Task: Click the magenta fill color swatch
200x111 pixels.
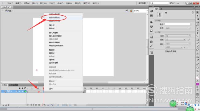Action: click(x=198, y=84)
